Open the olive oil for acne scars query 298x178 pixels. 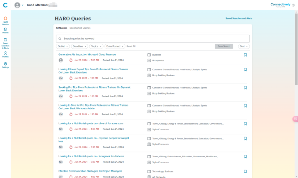[91, 124]
